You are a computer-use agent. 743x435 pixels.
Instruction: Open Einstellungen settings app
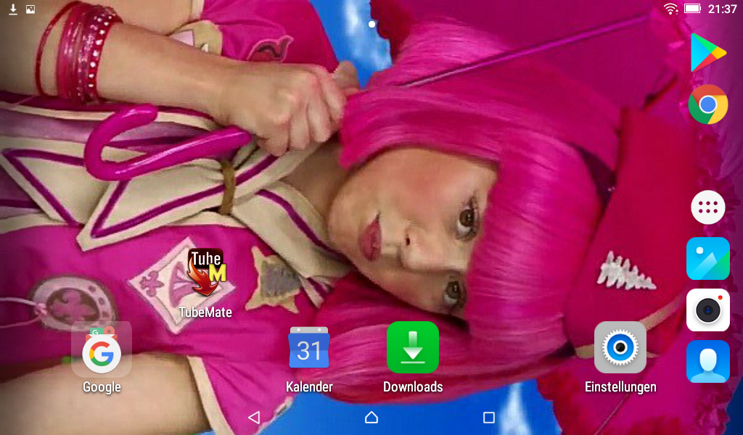click(x=620, y=347)
